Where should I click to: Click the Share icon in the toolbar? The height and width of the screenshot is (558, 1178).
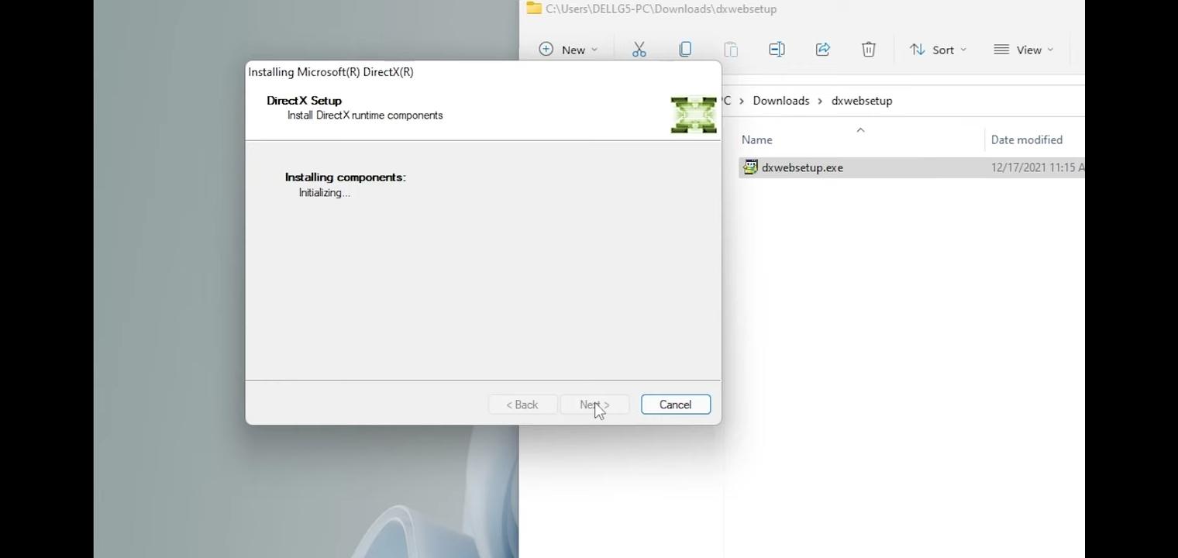coord(822,49)
